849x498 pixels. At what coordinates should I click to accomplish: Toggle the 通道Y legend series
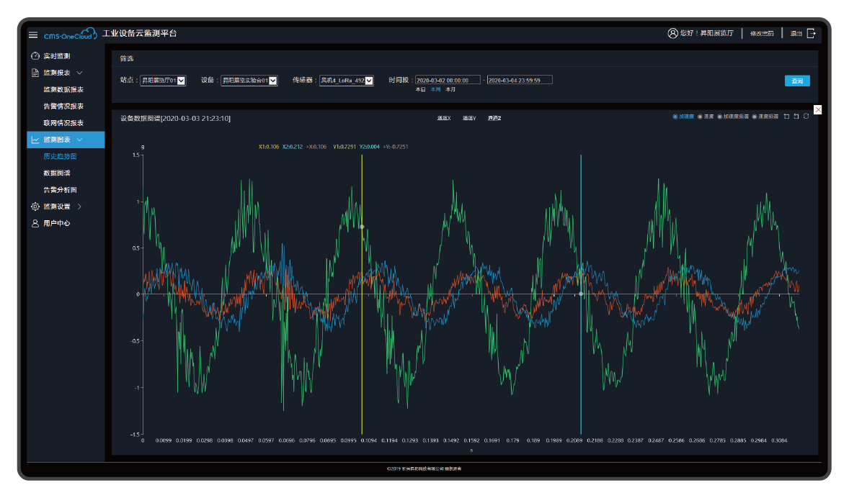(469, 118)
